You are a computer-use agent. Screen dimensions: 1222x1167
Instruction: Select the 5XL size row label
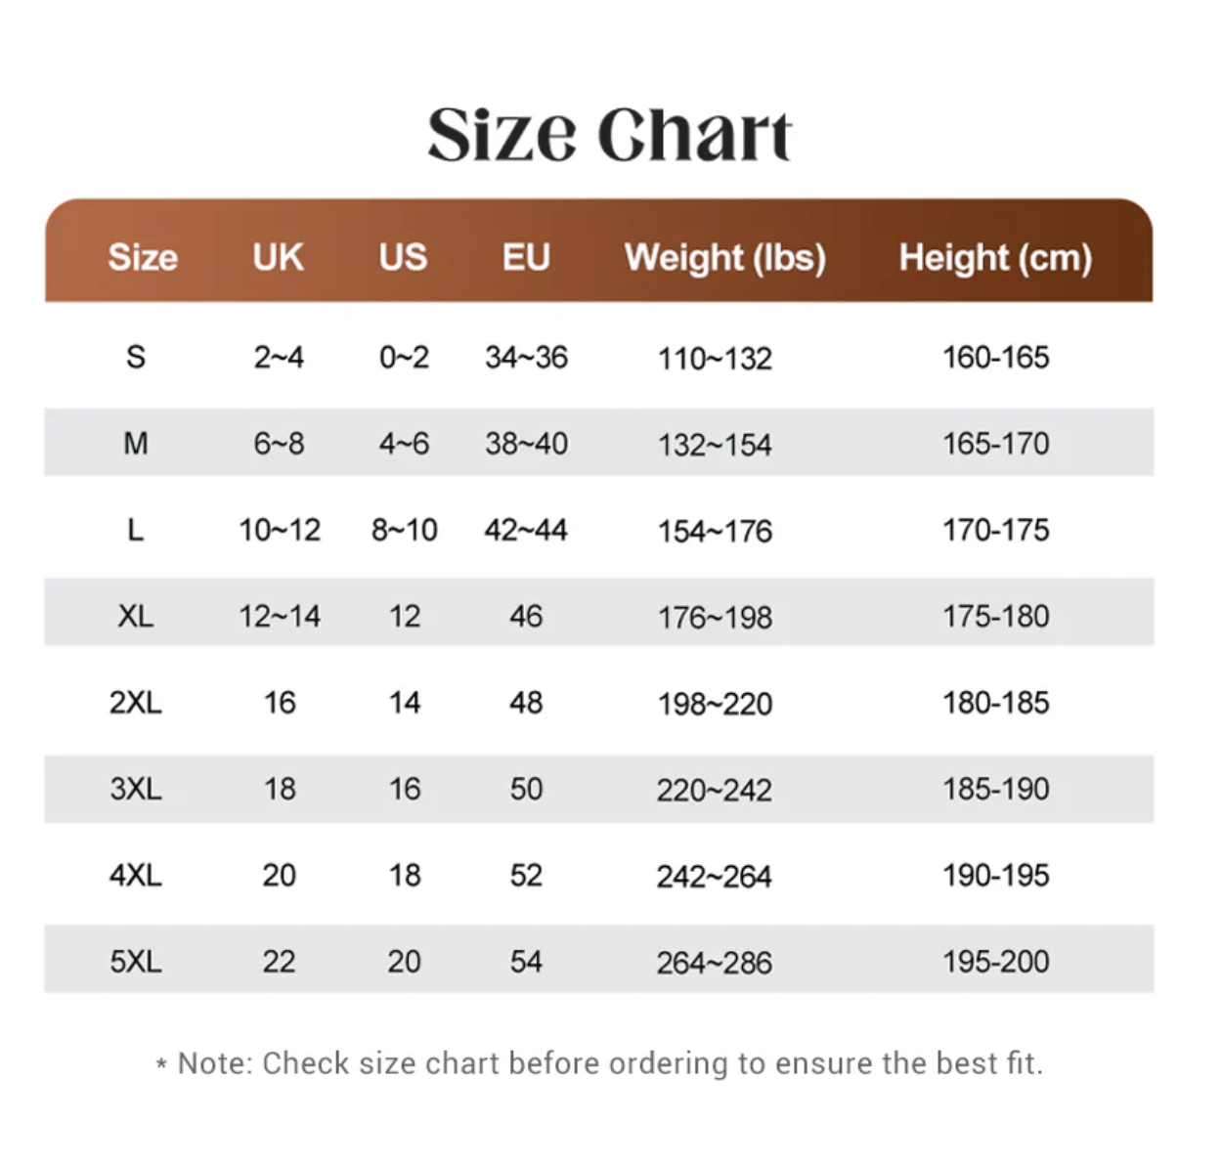[x=136, y=961]
